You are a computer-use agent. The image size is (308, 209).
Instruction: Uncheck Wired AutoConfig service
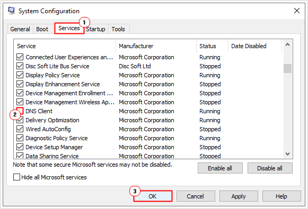(20, 129)
